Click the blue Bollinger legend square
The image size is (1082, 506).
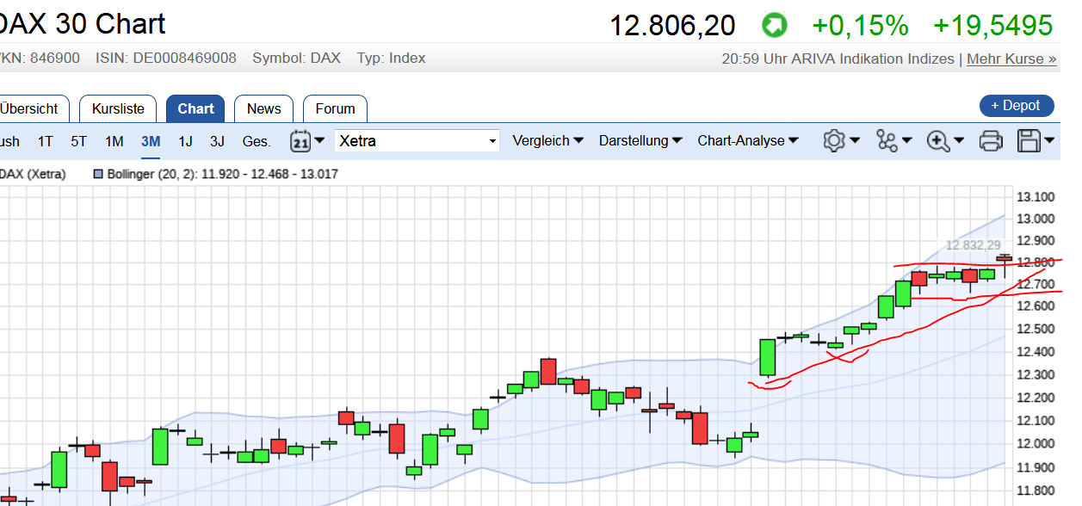[97, 174]
